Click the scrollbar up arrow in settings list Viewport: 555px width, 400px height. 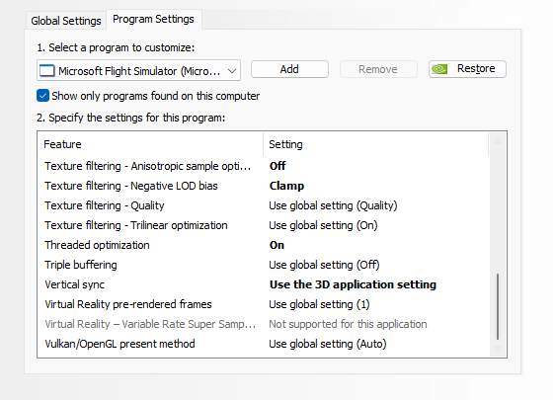(498, 141)
